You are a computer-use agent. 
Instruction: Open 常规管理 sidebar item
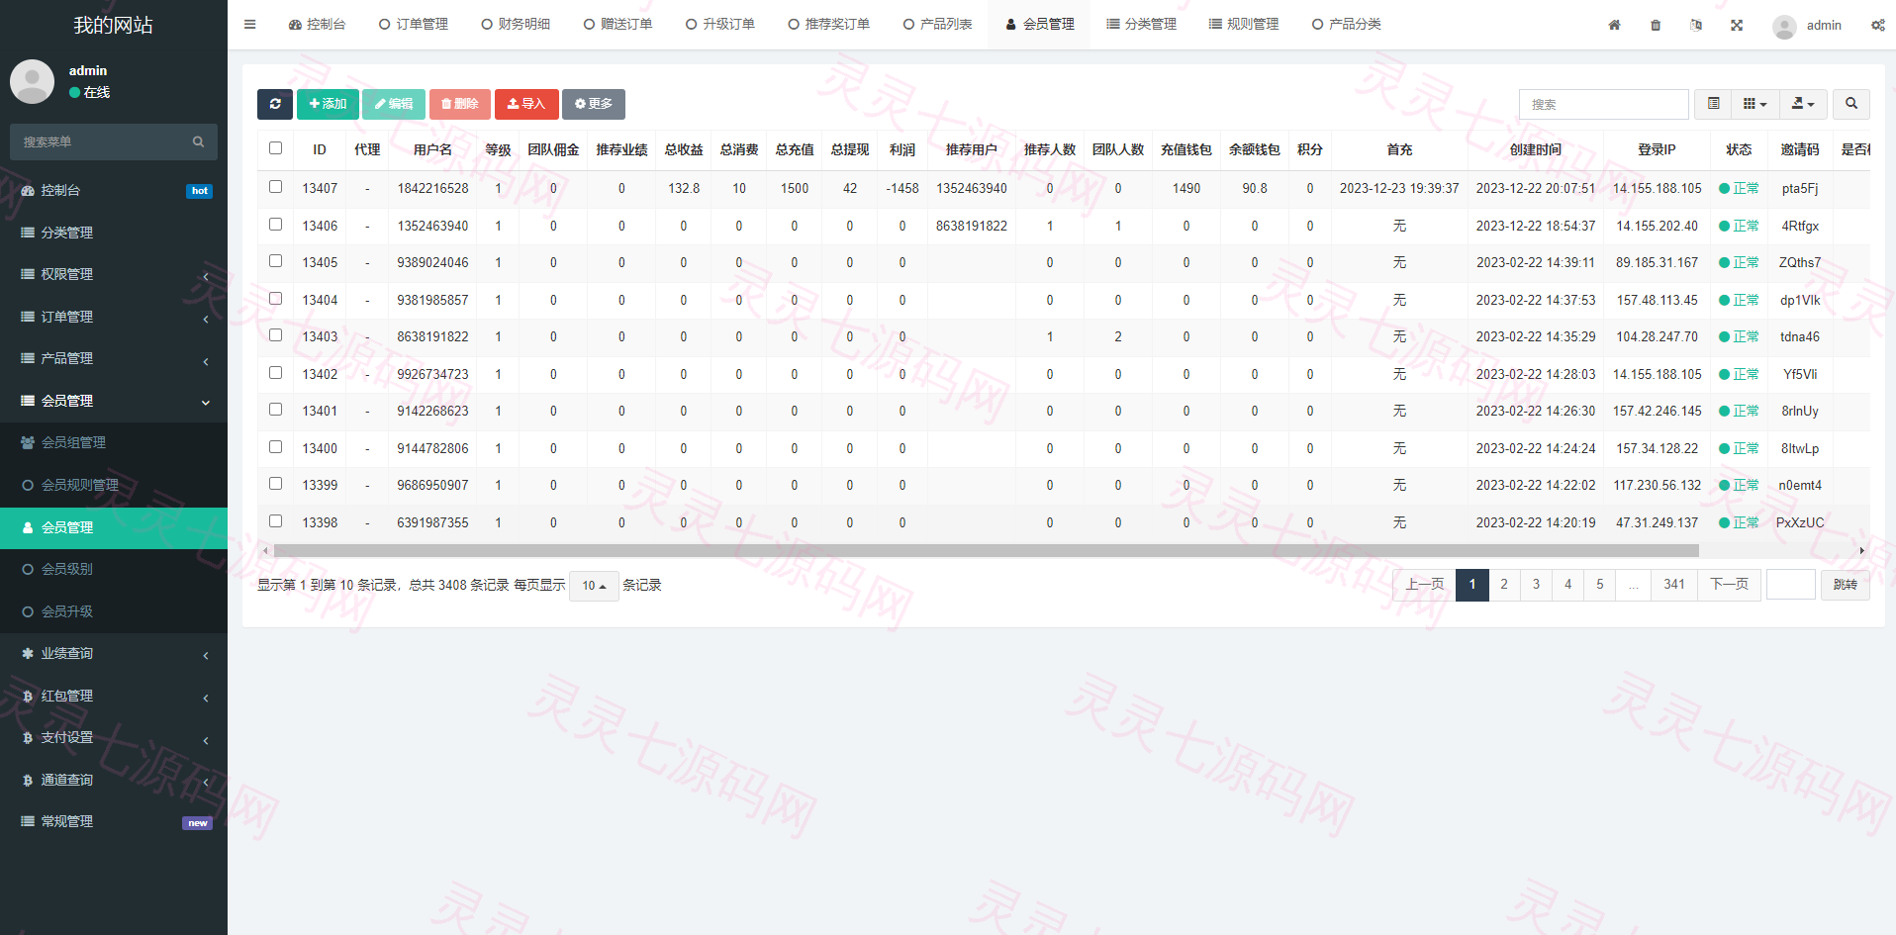114,821
